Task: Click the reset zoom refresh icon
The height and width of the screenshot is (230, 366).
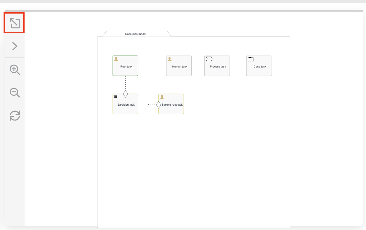Action: (14, 116)
